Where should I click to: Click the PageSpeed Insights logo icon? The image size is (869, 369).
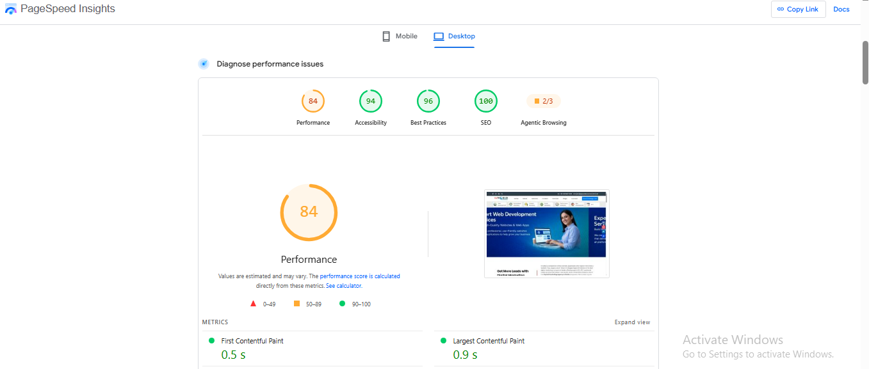[11, 9]
